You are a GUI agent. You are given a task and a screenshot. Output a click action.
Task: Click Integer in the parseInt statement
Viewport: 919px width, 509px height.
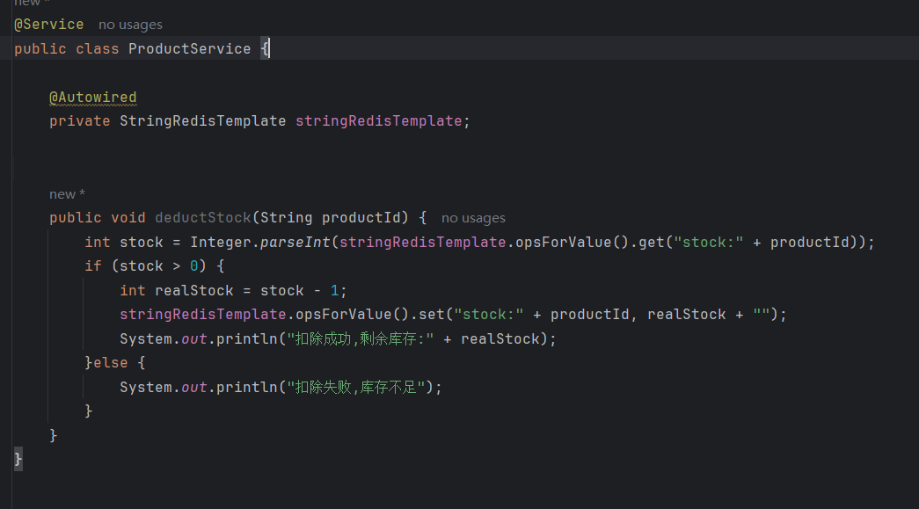(221, 243)
